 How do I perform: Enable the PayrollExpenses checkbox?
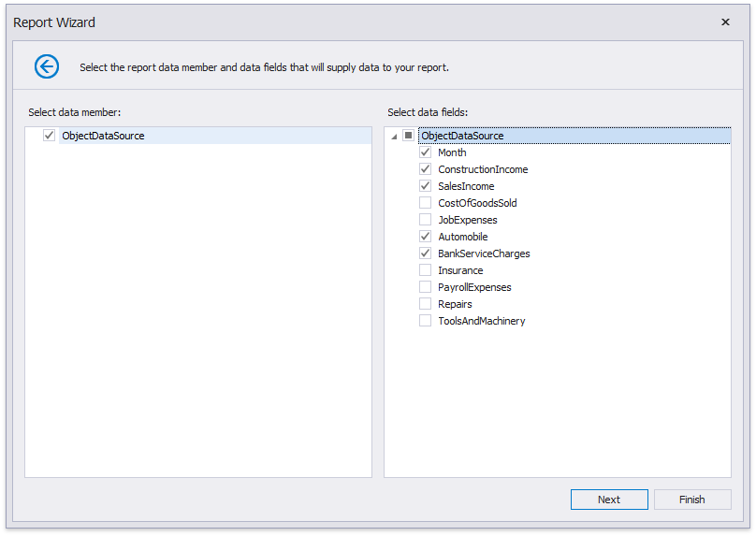(426, 287)
